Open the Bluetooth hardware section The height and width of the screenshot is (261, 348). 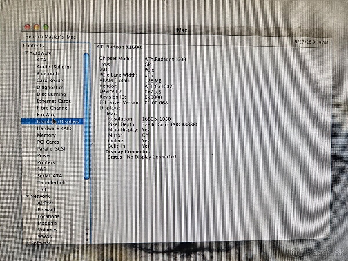(x=48, y=74)
